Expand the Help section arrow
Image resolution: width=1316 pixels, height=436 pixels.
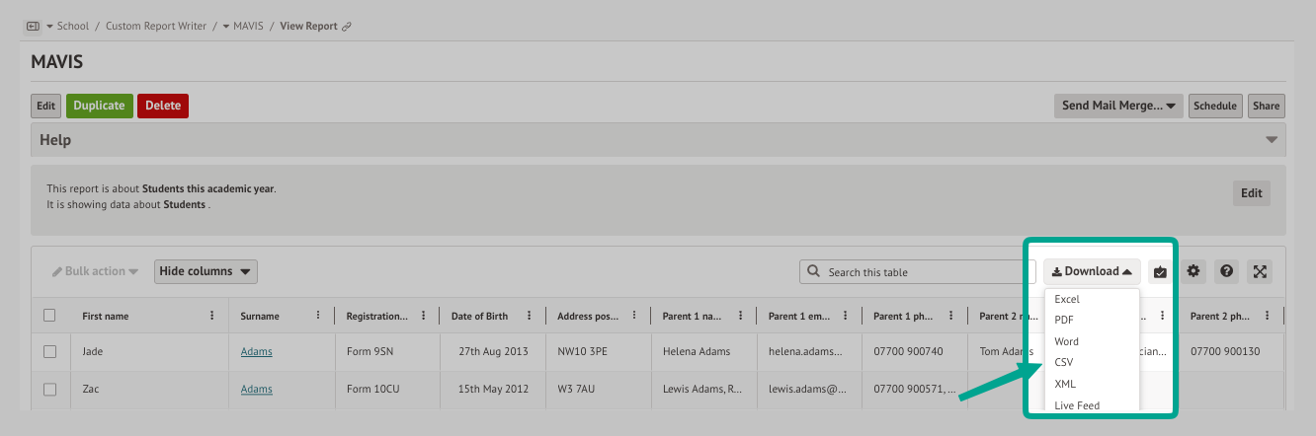click(x=1272, y=140)
